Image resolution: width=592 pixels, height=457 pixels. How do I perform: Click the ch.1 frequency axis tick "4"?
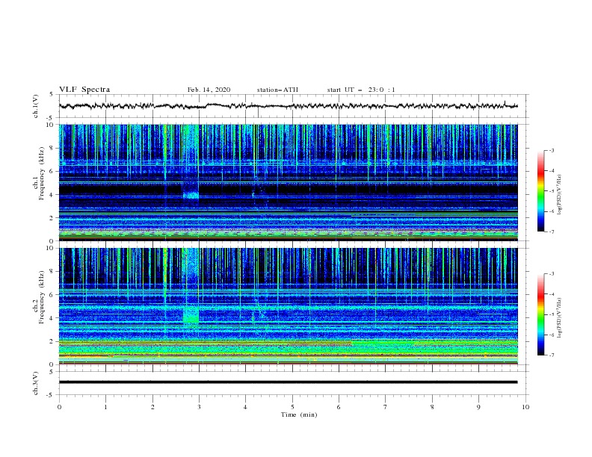52,195
